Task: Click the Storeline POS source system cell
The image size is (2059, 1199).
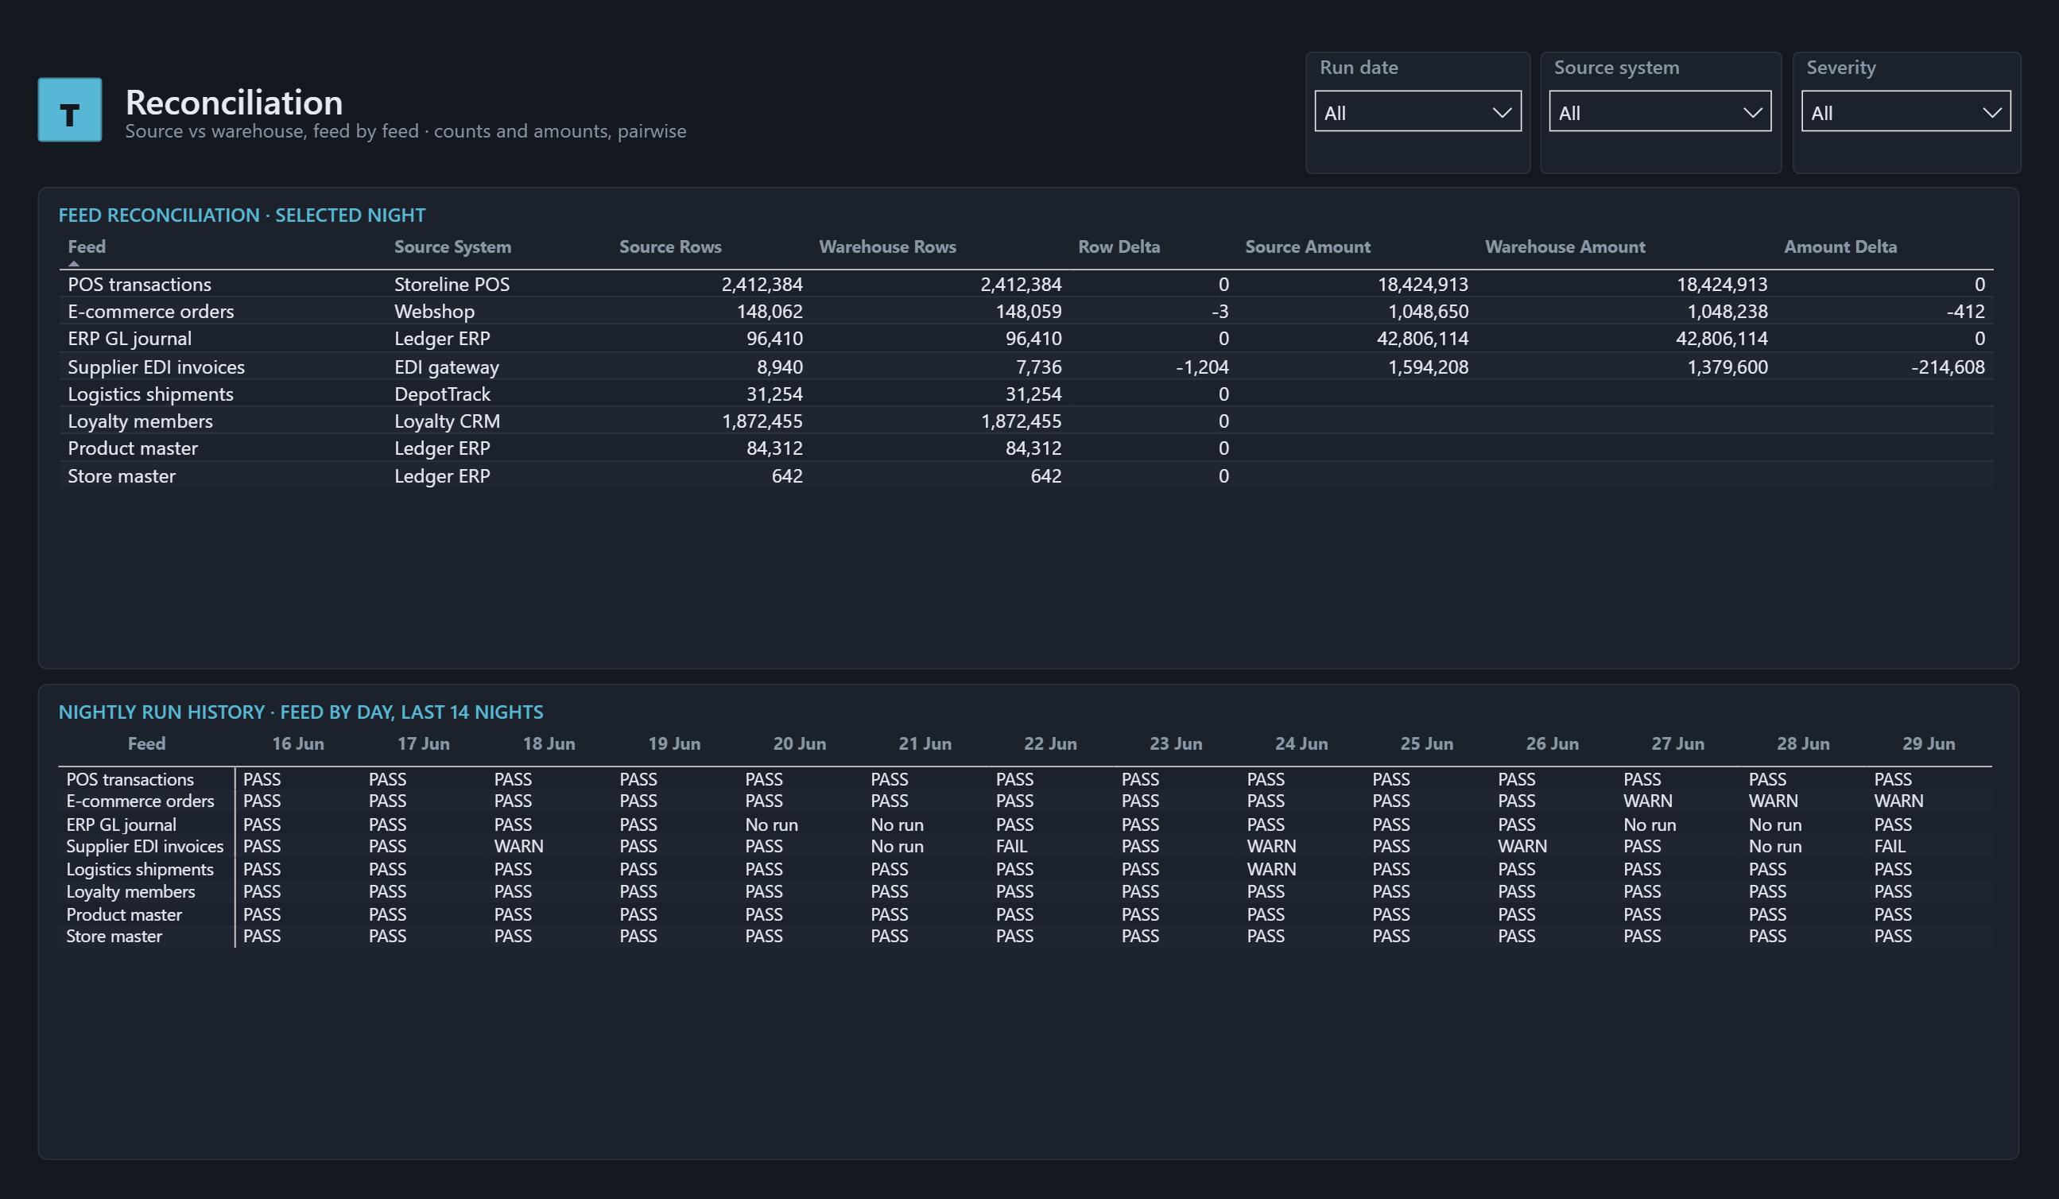Action: point(452,285)
